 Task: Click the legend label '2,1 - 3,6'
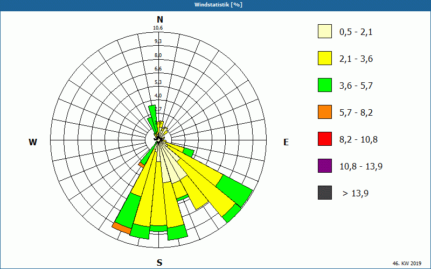click(356, 59)
